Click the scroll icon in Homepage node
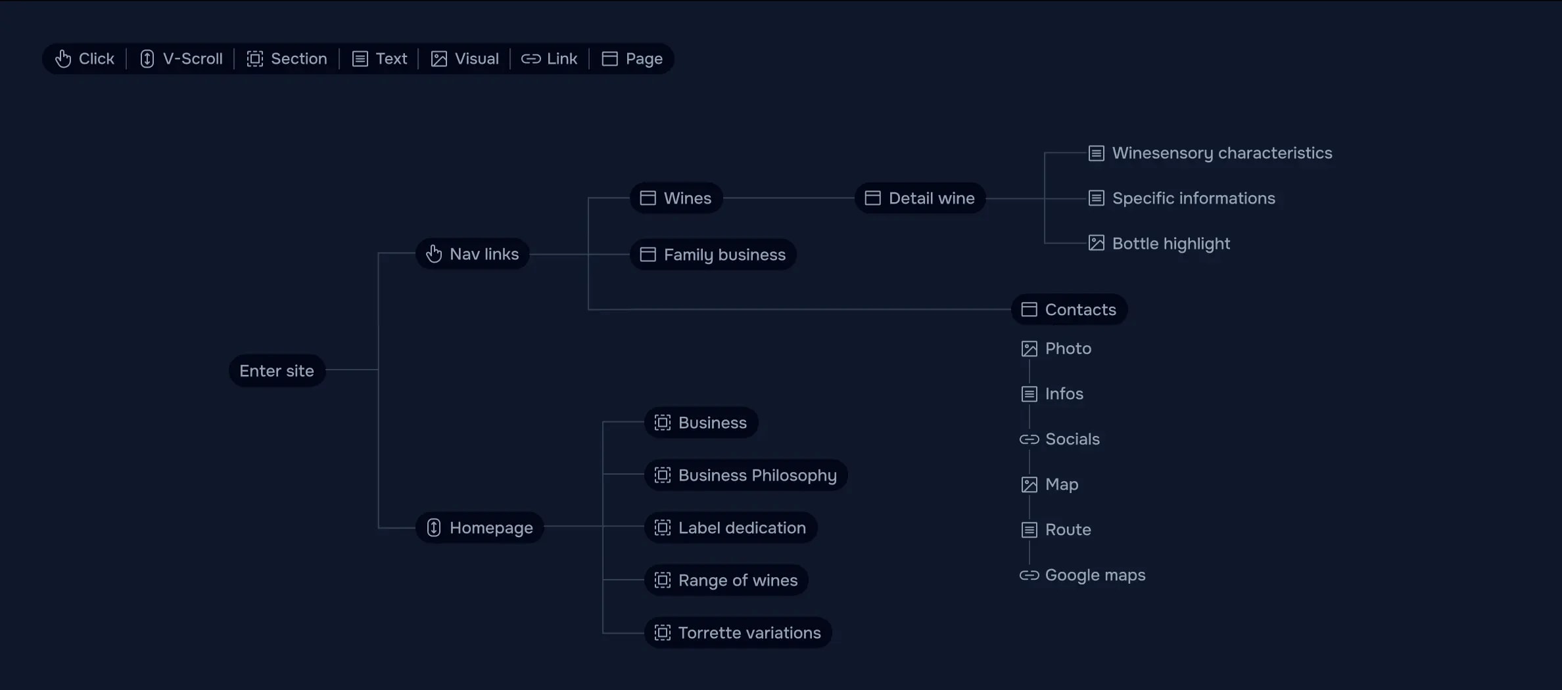 (434, 528)
